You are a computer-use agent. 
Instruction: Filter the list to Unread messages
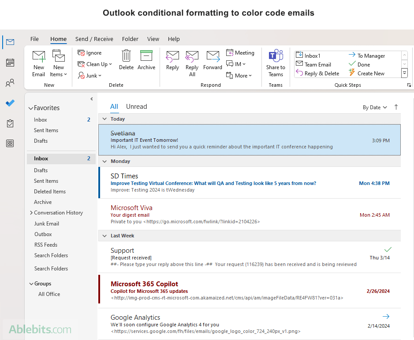(x=137, y=107)
